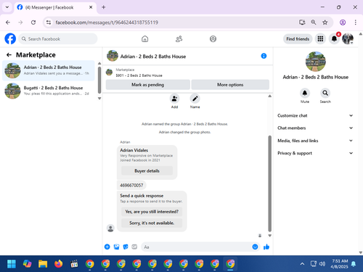This screenshot has width=363, height=272.
Task: Open the Adrian - 2 Beds 2 Baths House conversation
Action: tap(49, 70)
